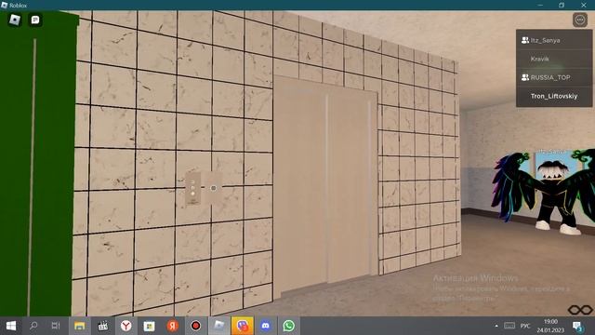Viewport: 595px width, 335px height.
Task: Open Task View on the taskbar
Action: [x=56, y=326]
